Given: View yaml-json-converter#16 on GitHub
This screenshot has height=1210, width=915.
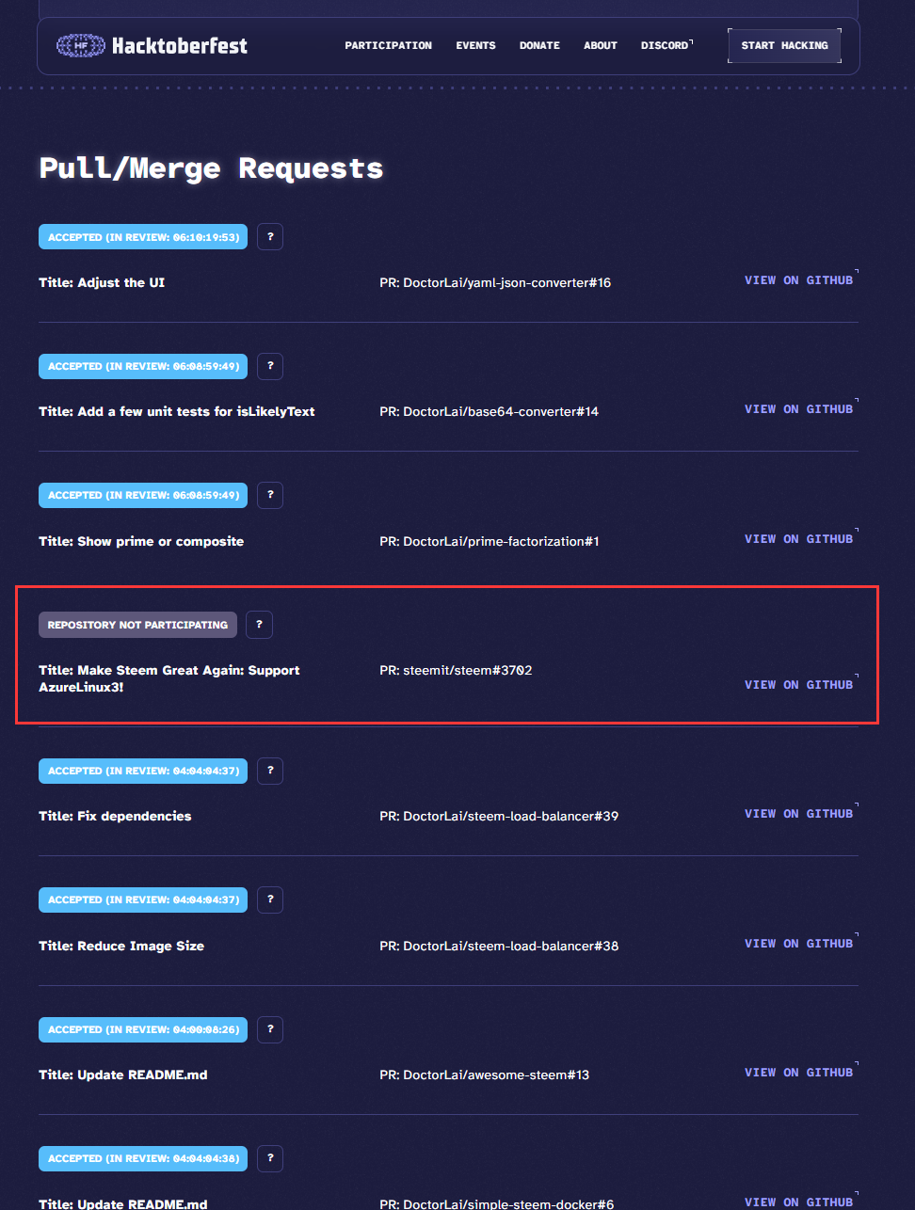Looking at the screenshot, I should (799, 280).
